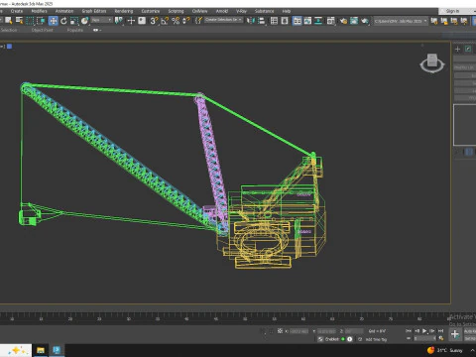The image size is (476, 357).
Task: Open the Modify command panel tab
Action: 468,49
